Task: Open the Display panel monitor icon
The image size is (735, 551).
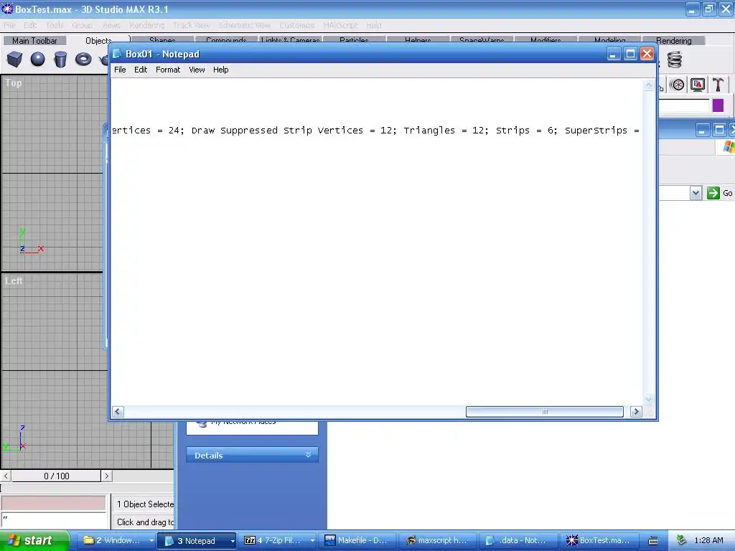Action: coord(698,85)
